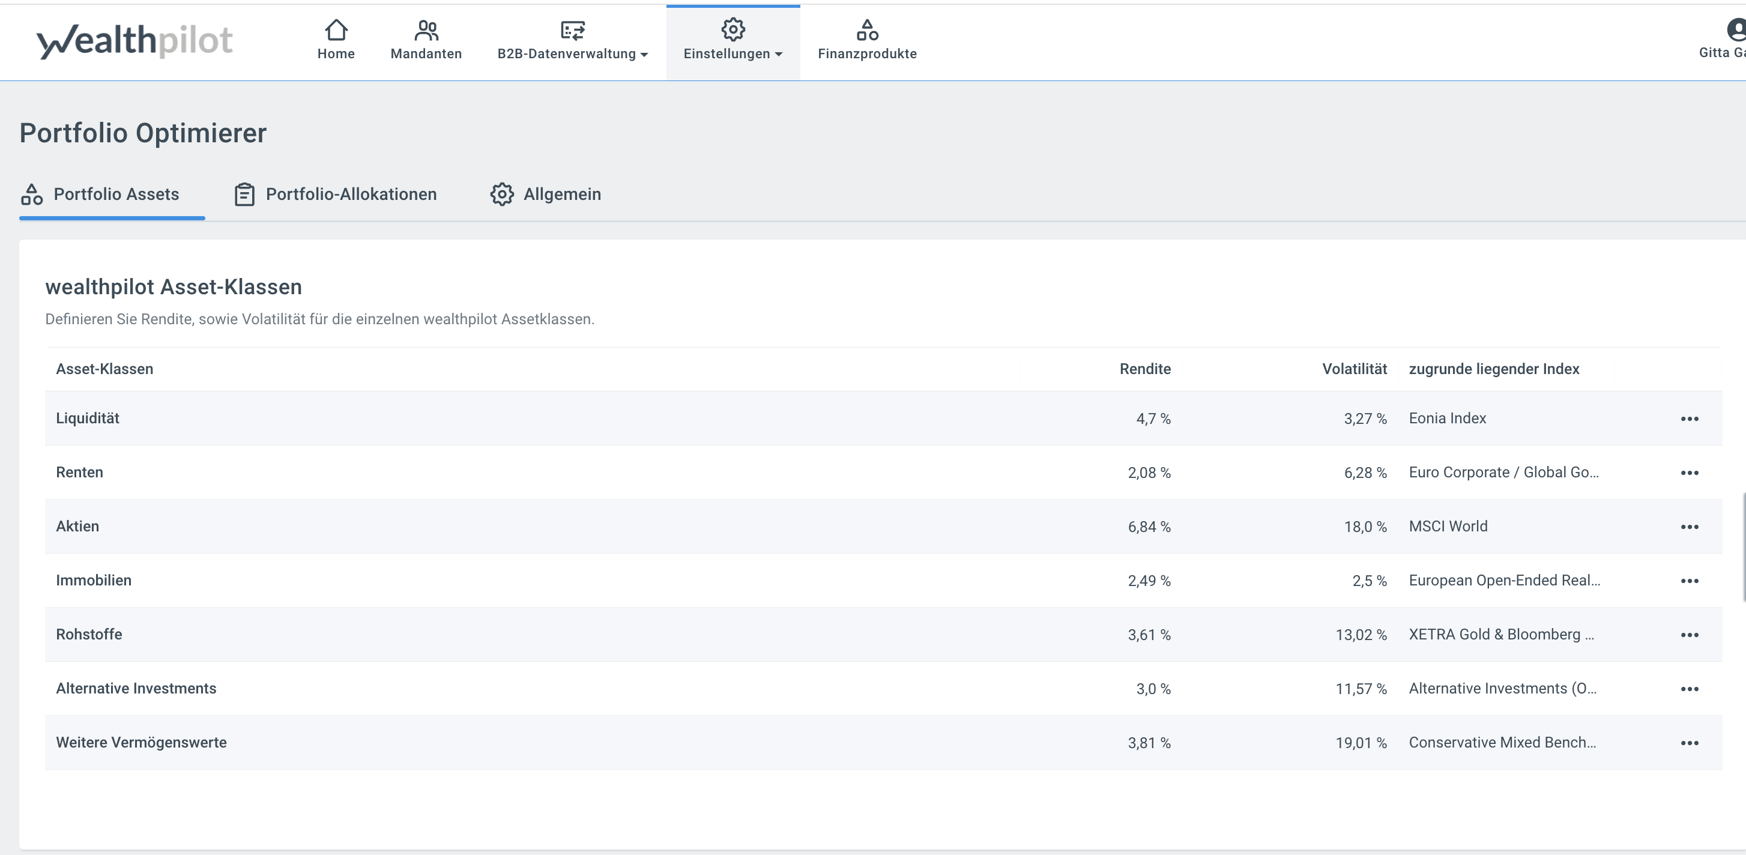Click the wealthpilot logo
Image resolution: width=1746 pixels, height=855 pixels.
[x=134, y=41]
